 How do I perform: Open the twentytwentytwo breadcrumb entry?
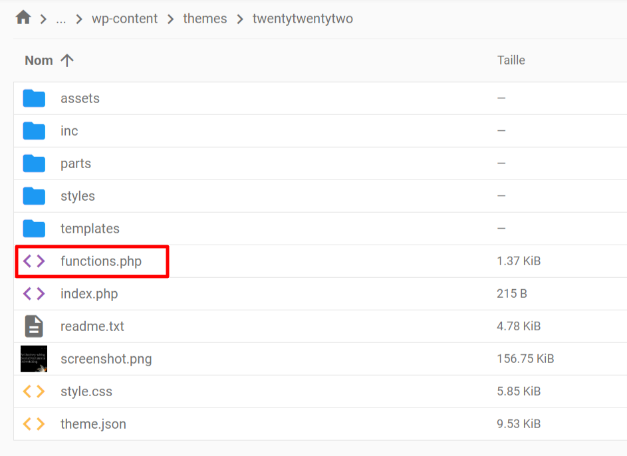303,19
